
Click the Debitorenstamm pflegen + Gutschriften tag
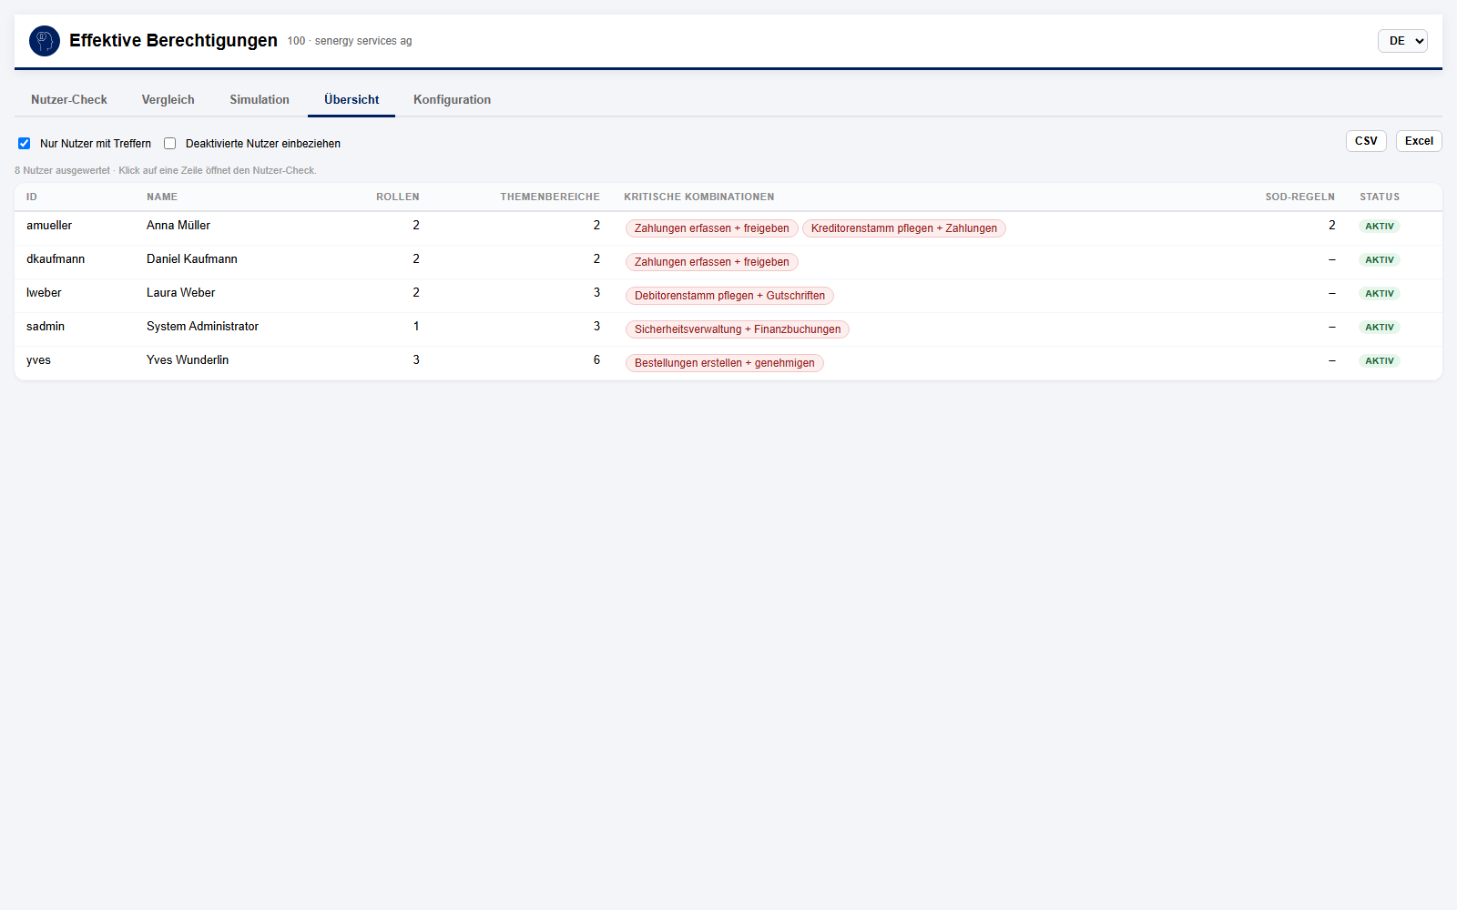729,296
